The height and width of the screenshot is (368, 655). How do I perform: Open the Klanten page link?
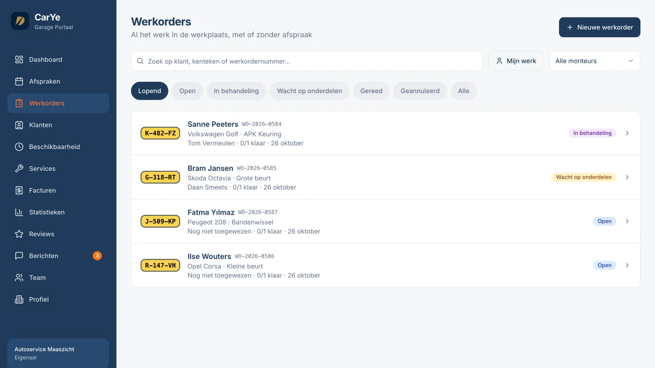pos(58,125)
